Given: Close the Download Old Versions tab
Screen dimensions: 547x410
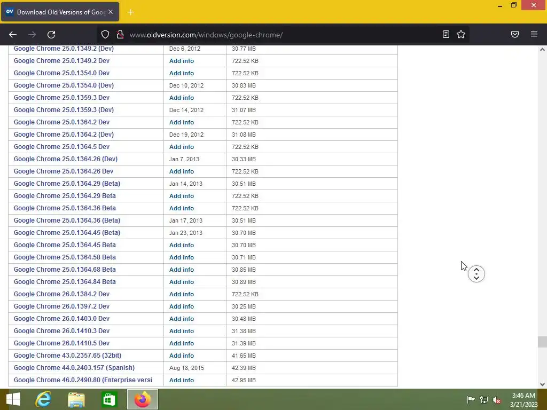Looking at the screenshot, I should [111, 12].
